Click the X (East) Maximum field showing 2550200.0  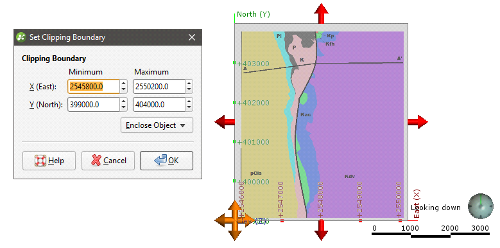[159, 87]
